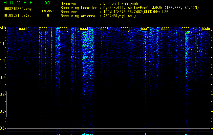Select the file name 1008210330.png
The height and width of the screenshot is (135, 213).
(18, 9)
